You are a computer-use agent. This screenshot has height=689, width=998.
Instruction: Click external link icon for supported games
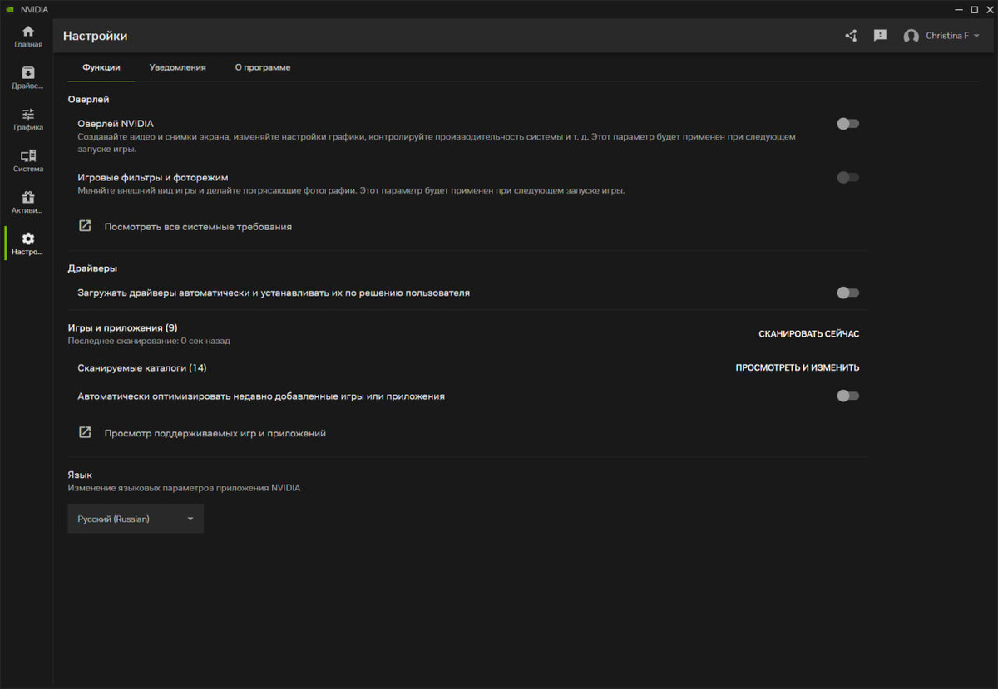click(x=85, y=432)
